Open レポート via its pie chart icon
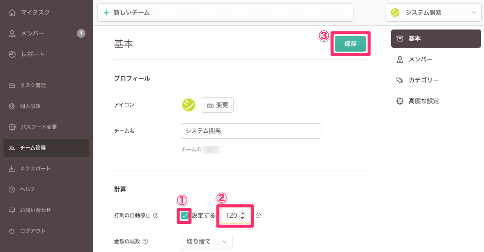This screenshot has width=484, height=252. (x=12, y=54)
